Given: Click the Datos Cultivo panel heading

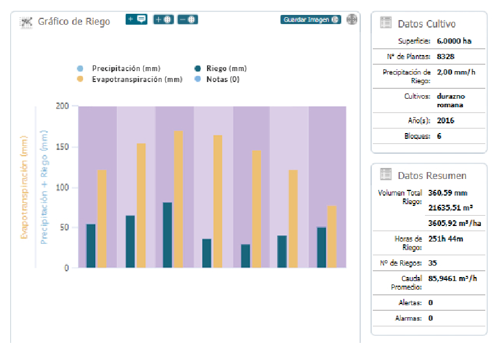Looking at the screenshot, I should pos(426,24).
